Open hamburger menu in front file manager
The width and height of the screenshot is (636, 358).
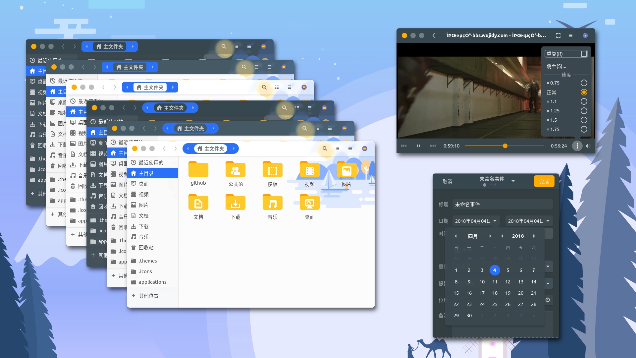click(x=350, y=149)
